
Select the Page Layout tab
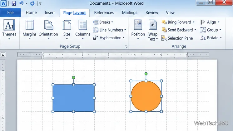[x=74, y=12]
